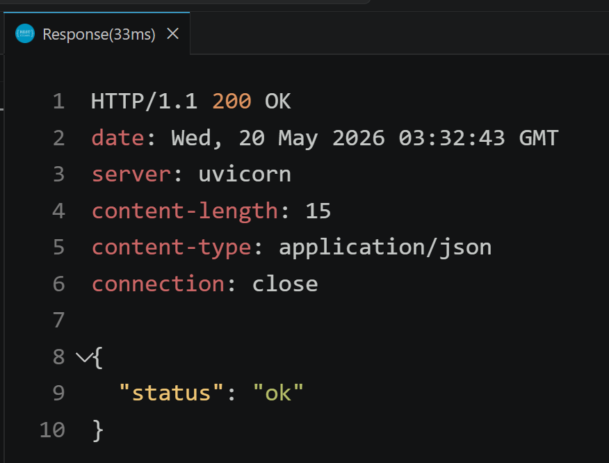Click the OK status text
Image resolution: width=609 pixels, height=463 pixels.
pyautogui.click(x=277, y=101)
